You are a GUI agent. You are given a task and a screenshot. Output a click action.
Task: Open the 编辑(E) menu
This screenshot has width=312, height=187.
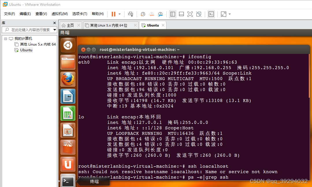25,14
